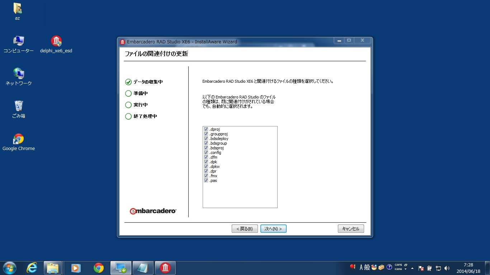The width and height of the screenshot is (490, 275).
Task: Click the IME input mode A indicator
Action: point(362,267)
